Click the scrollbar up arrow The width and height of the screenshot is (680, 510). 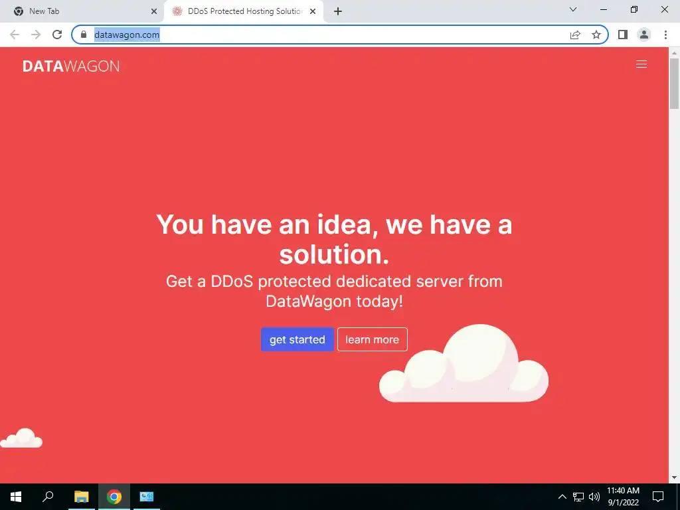pos(674,52)
